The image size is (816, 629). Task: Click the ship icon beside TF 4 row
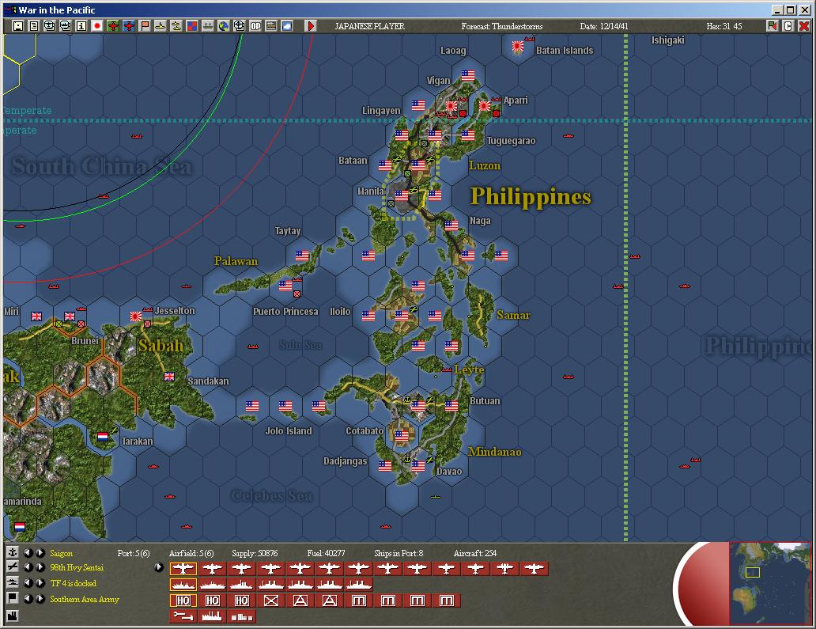pyautogui.click(x=13, y=582)
